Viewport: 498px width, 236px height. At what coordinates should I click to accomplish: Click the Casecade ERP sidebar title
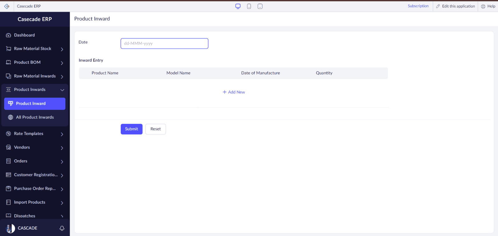(35, 19)
